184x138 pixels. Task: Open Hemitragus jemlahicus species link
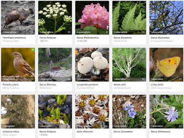click(x=14, y=38)
